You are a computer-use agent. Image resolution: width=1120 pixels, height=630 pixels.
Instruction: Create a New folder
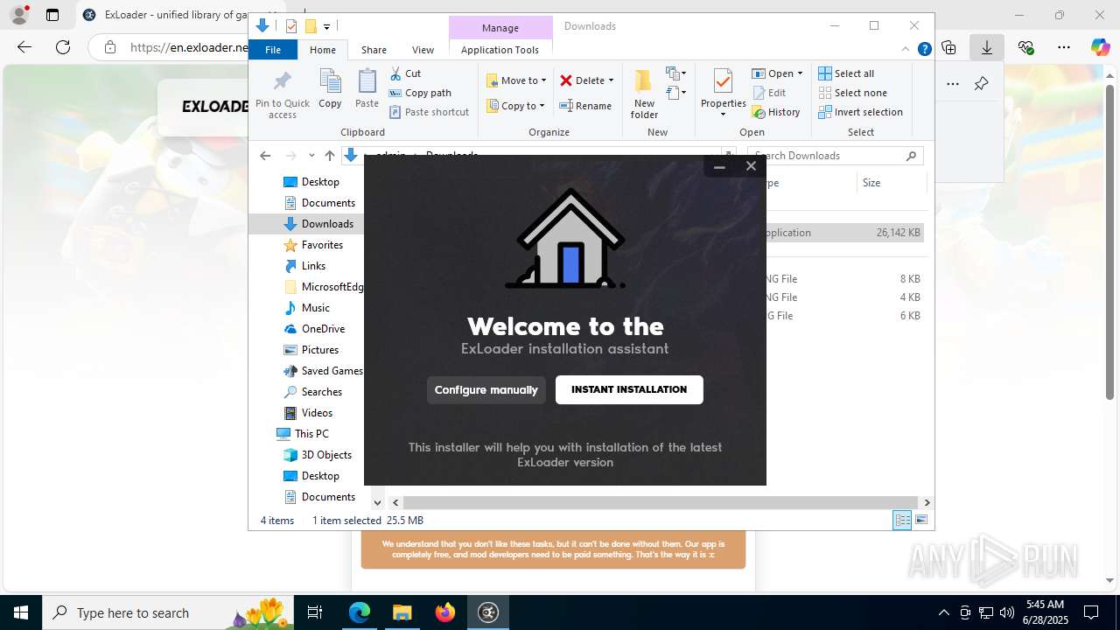pos(644,94)
